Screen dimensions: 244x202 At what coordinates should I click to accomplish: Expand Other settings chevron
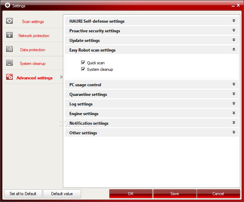234,132
